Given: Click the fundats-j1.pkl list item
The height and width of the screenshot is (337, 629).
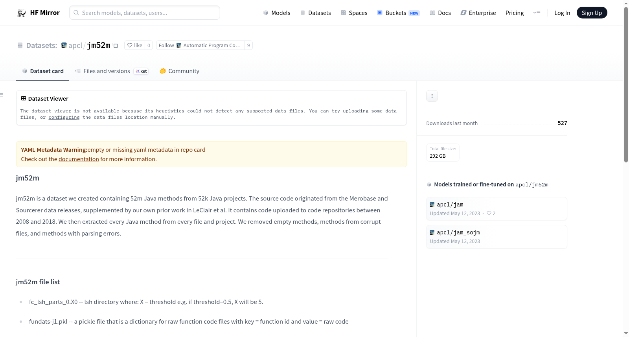Looking at the screenshot, I should (189, 322).
